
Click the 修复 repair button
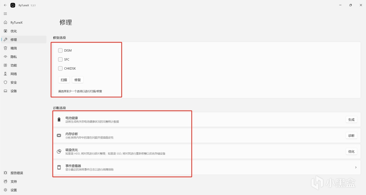click(77, 80)
